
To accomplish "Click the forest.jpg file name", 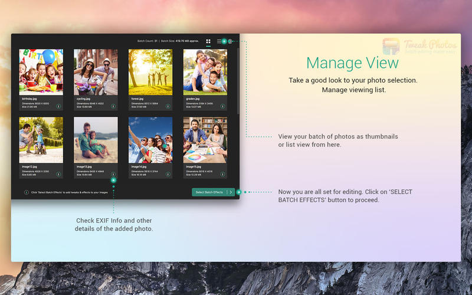I will [x=137, y=99].
